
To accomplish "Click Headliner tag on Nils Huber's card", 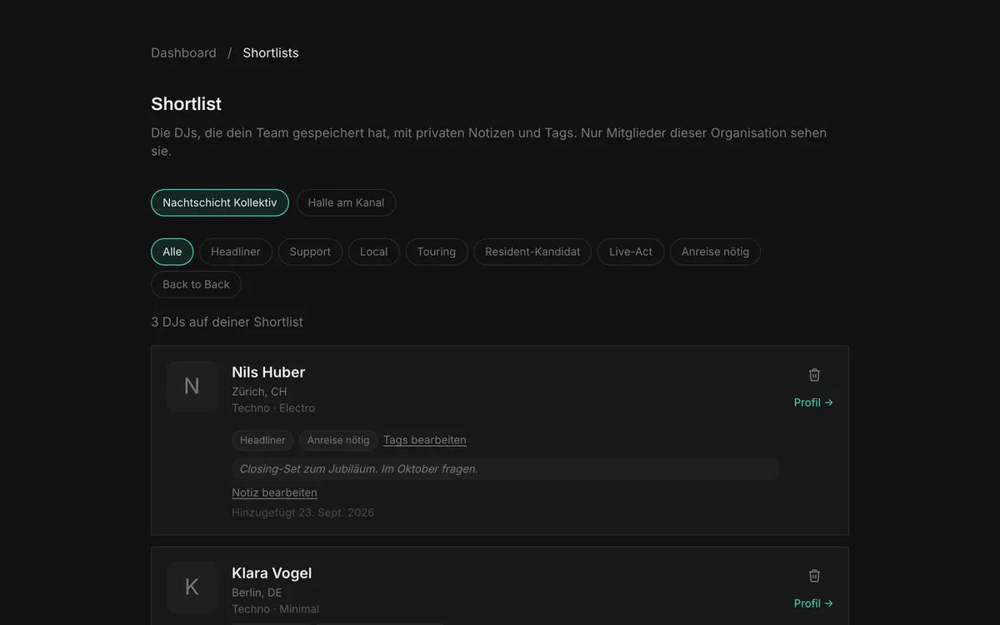I will [x=262, y=440].
